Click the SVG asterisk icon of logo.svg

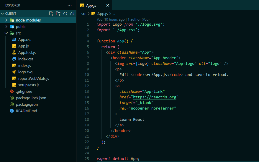pos(14,72)
